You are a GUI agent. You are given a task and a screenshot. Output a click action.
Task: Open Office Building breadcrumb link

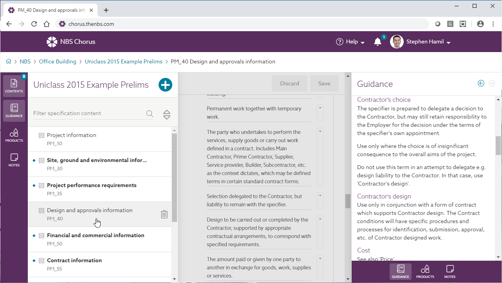pyautogui.click(x=58, y=61)
